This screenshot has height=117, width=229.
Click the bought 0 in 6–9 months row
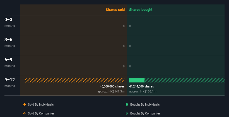pos(130,66)
